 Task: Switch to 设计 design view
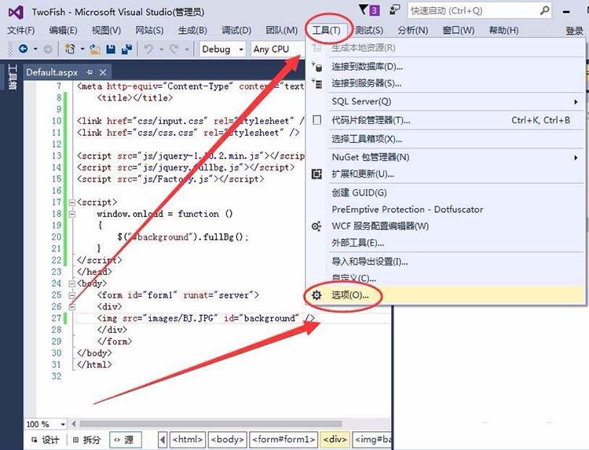(46, 440)
